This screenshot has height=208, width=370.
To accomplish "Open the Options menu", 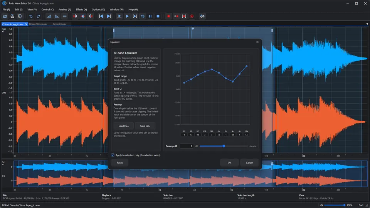I will 98,9.
